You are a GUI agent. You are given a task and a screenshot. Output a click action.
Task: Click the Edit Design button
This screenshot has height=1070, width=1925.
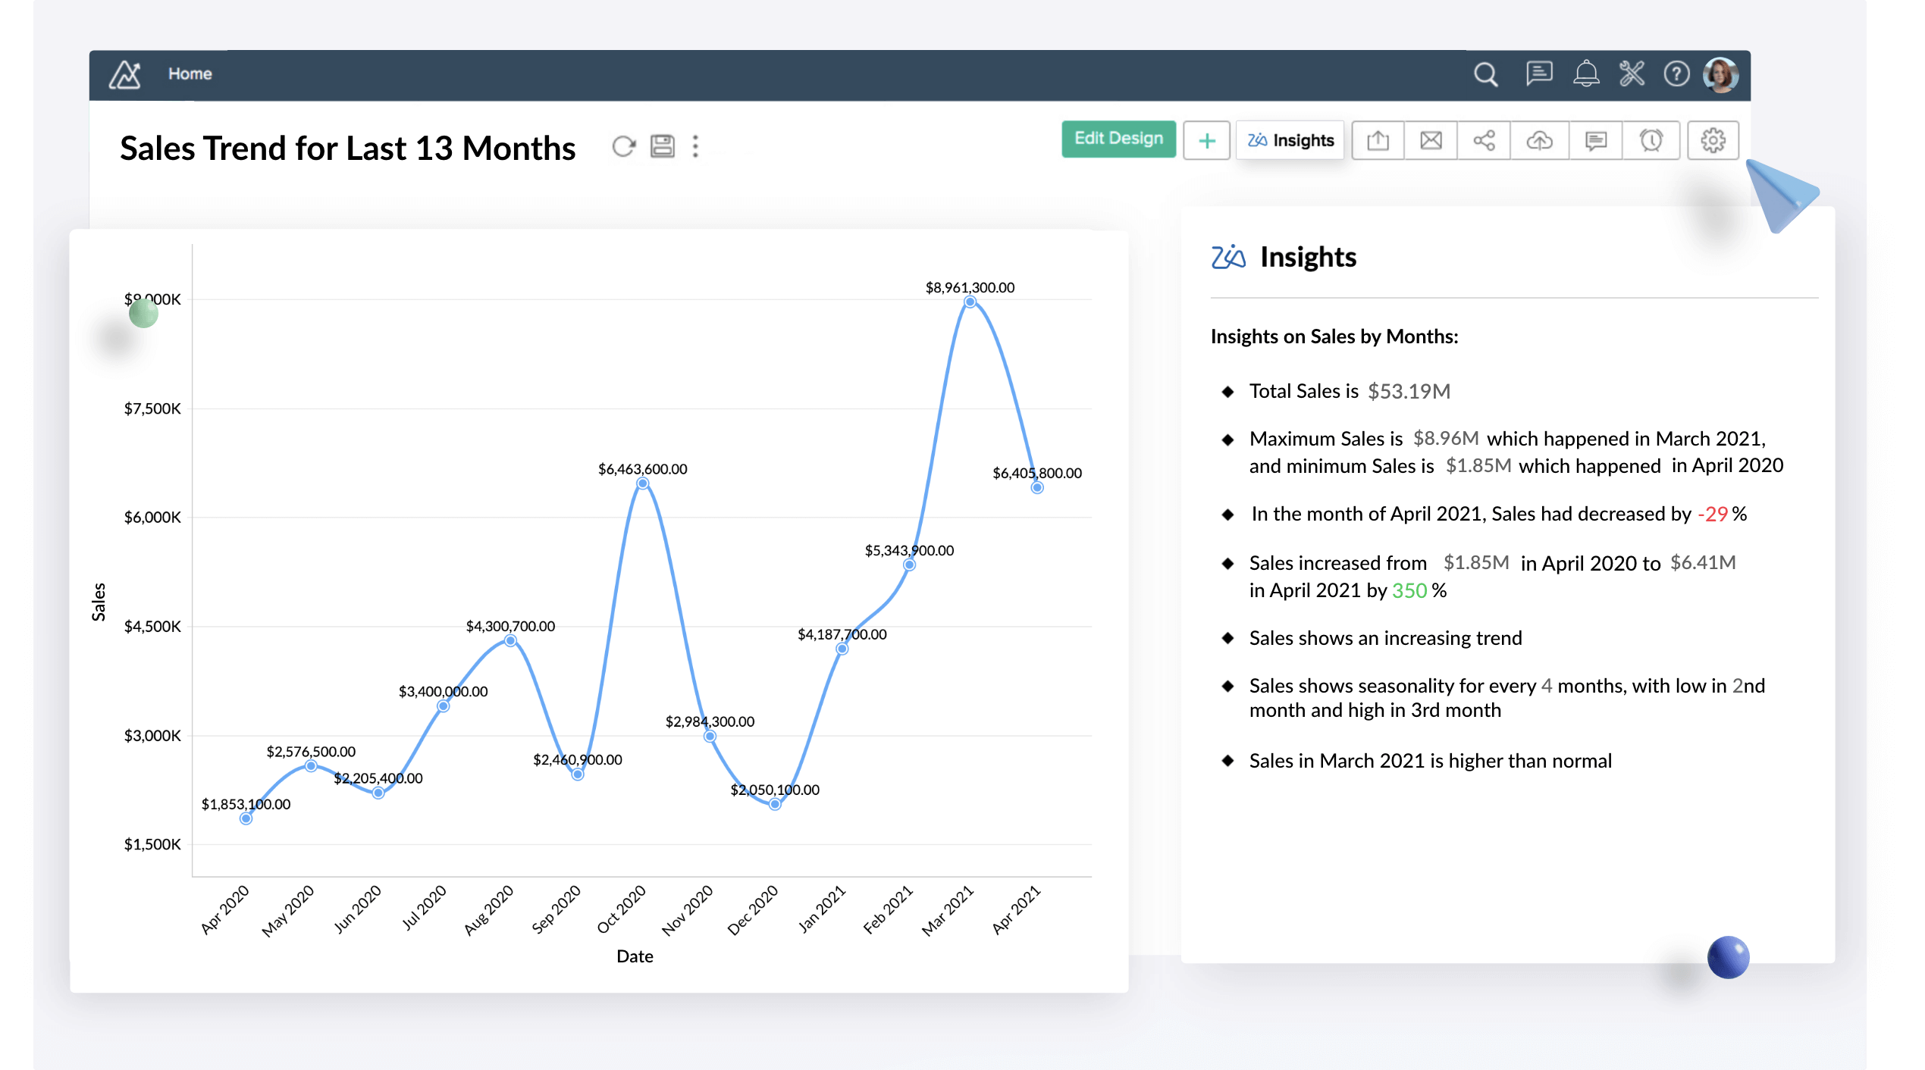tap(1118, 139)
